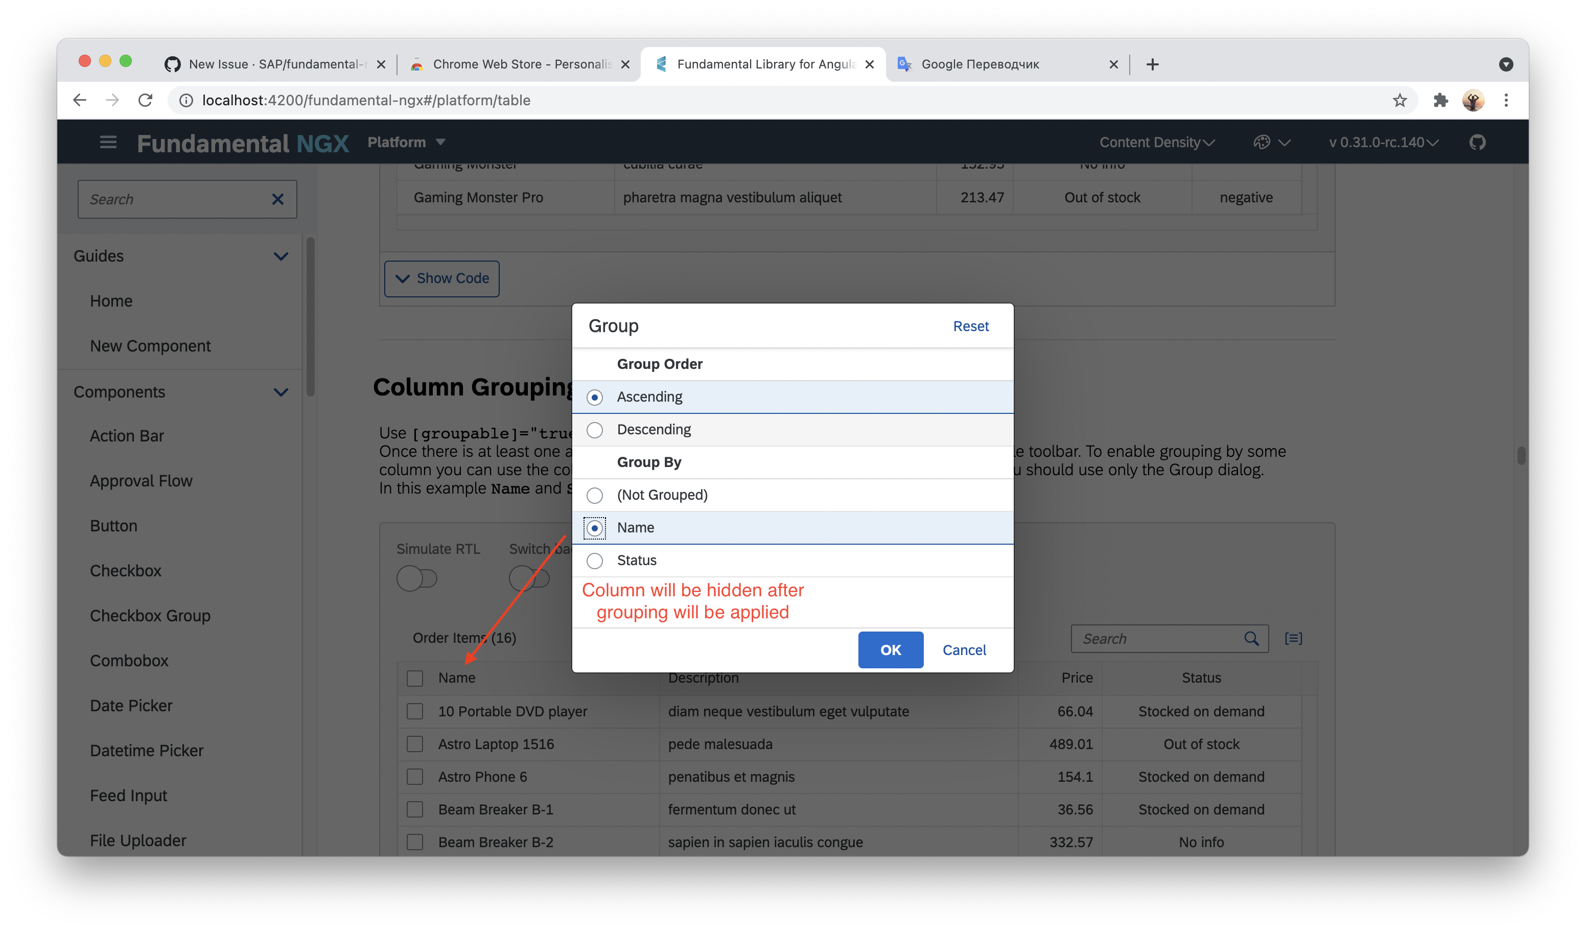Clear the sidebar search field
This screenshot has width=1586, height=932.
pos(277,199)
